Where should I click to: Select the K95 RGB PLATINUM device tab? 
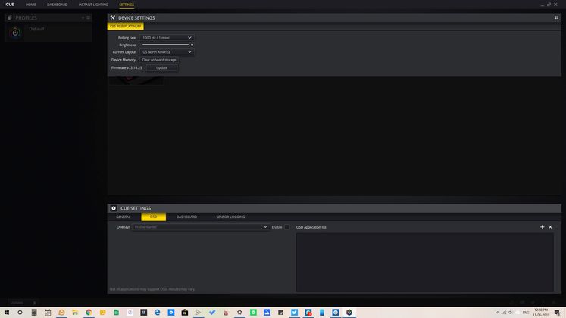[125, 26]
